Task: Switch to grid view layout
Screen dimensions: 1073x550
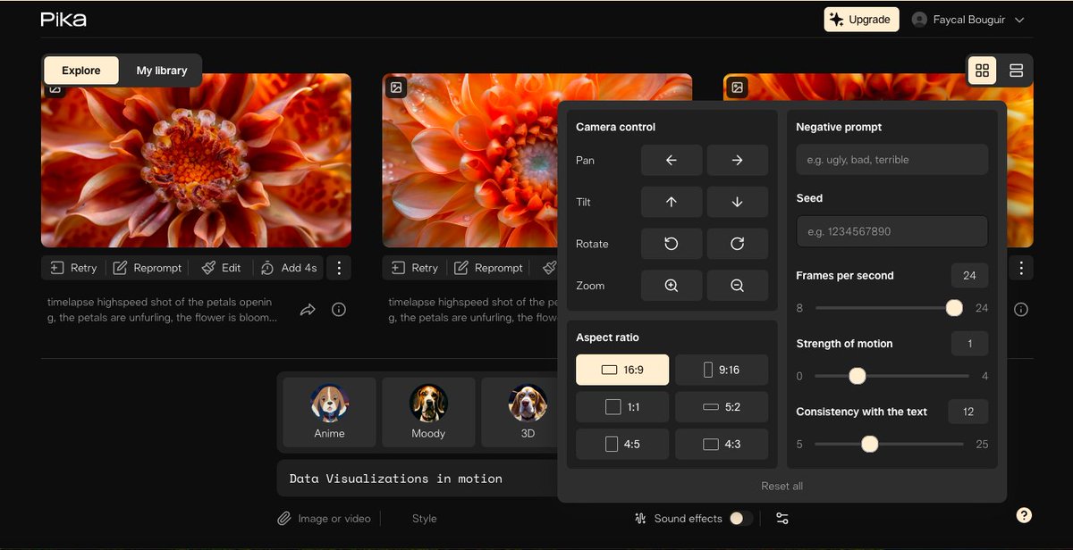Action: pyautogui.click(x=983, y=71)
